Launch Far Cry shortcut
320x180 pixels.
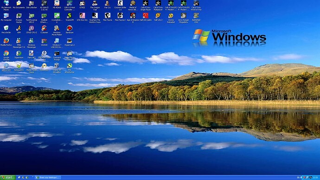[x=107, y=5]
